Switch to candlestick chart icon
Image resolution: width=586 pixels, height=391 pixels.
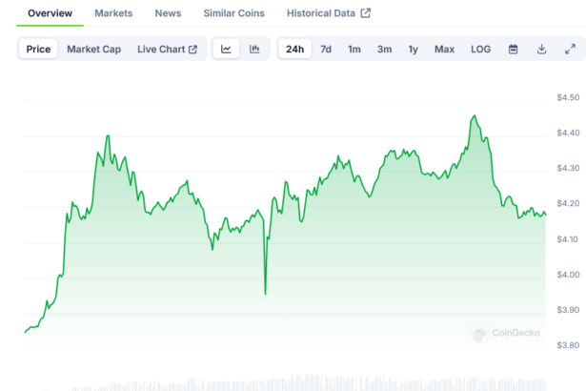[254, 49]
